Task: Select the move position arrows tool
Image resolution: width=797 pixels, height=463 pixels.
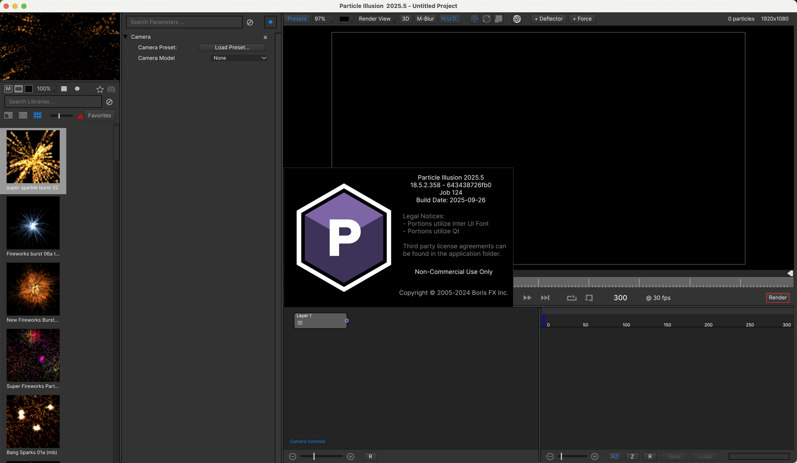Action: pyautogui.click(x=474, y=19)
